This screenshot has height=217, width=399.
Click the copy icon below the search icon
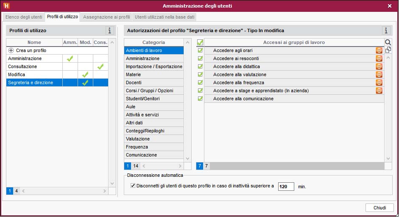(x=388, y=49)
